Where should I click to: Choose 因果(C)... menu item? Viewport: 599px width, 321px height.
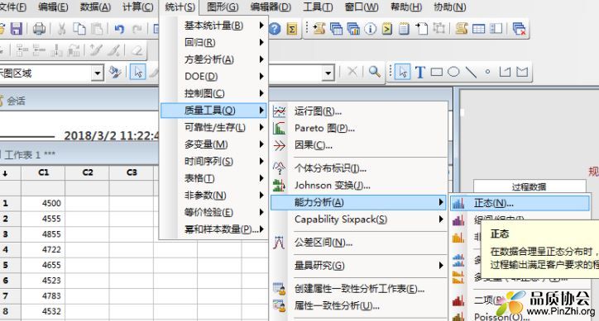click(358, 145)
